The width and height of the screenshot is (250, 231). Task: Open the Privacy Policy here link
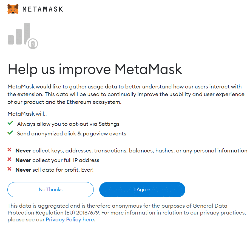70,220
